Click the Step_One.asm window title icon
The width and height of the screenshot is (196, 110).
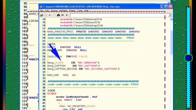pos(41,7)
